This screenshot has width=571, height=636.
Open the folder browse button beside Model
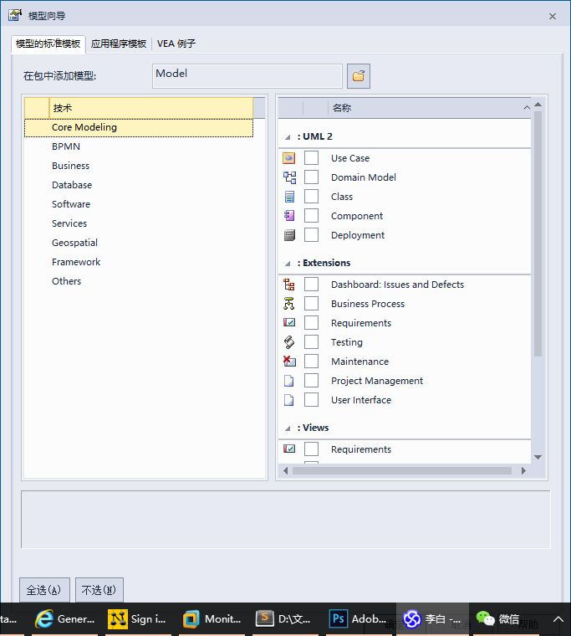tap(359, 76)
